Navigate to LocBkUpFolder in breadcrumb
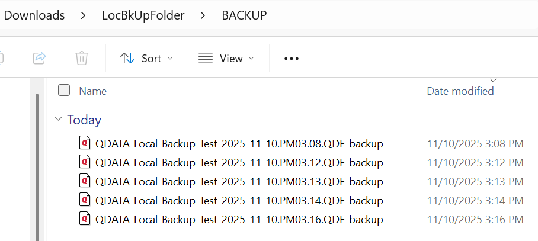538x241 pixels. 143,15
